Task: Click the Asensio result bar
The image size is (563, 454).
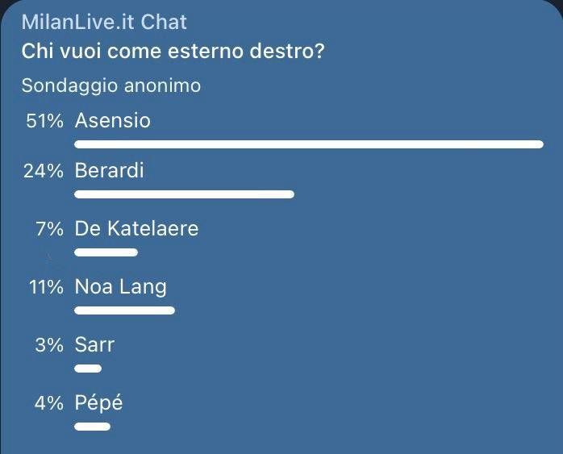Action: coord(309,144)
